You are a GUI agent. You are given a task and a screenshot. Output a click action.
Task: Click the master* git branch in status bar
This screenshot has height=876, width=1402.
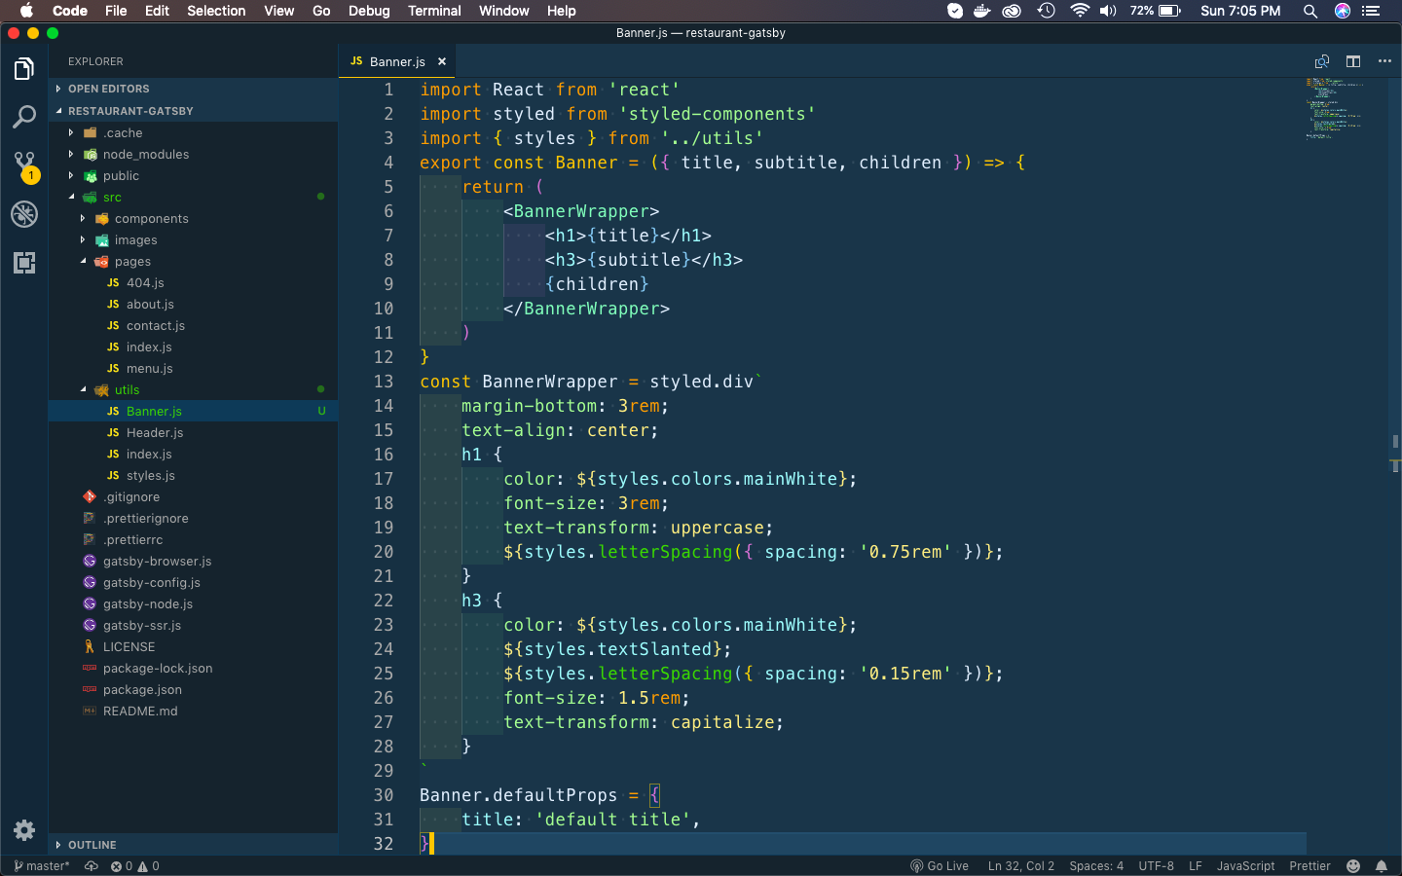pyautogui.click(x=42, y=866)
